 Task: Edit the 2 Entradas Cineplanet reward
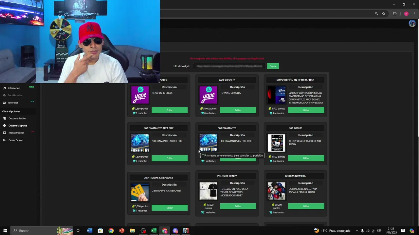[170, 208]
